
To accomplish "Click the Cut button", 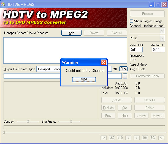I will (x=124, y=108).
